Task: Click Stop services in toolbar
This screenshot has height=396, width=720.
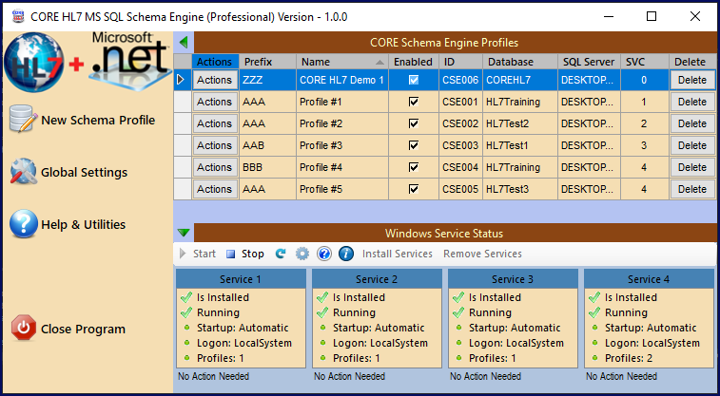Action: [x=245, y=254]
